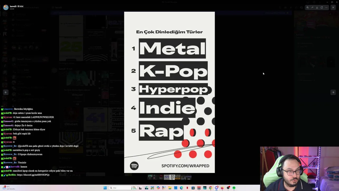This screenshot has height=191, width=339.
Task: Close the image viewer overlay
Action: pos(333,7)
